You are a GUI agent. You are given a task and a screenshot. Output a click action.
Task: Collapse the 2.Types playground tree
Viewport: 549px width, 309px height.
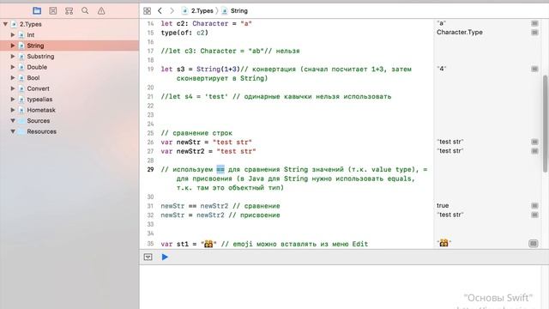pos(5,24)
